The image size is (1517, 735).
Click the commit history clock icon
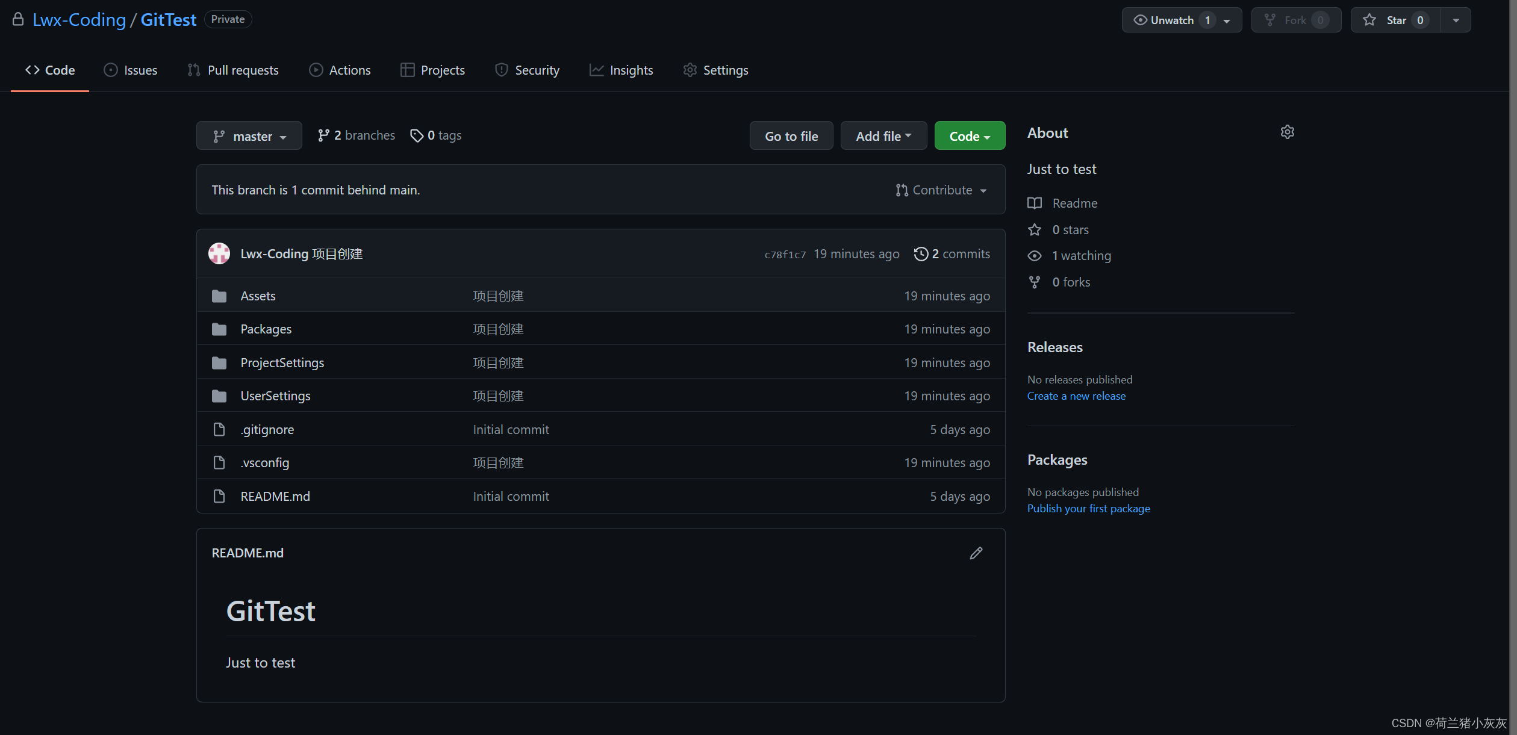(x=920, y=253)
